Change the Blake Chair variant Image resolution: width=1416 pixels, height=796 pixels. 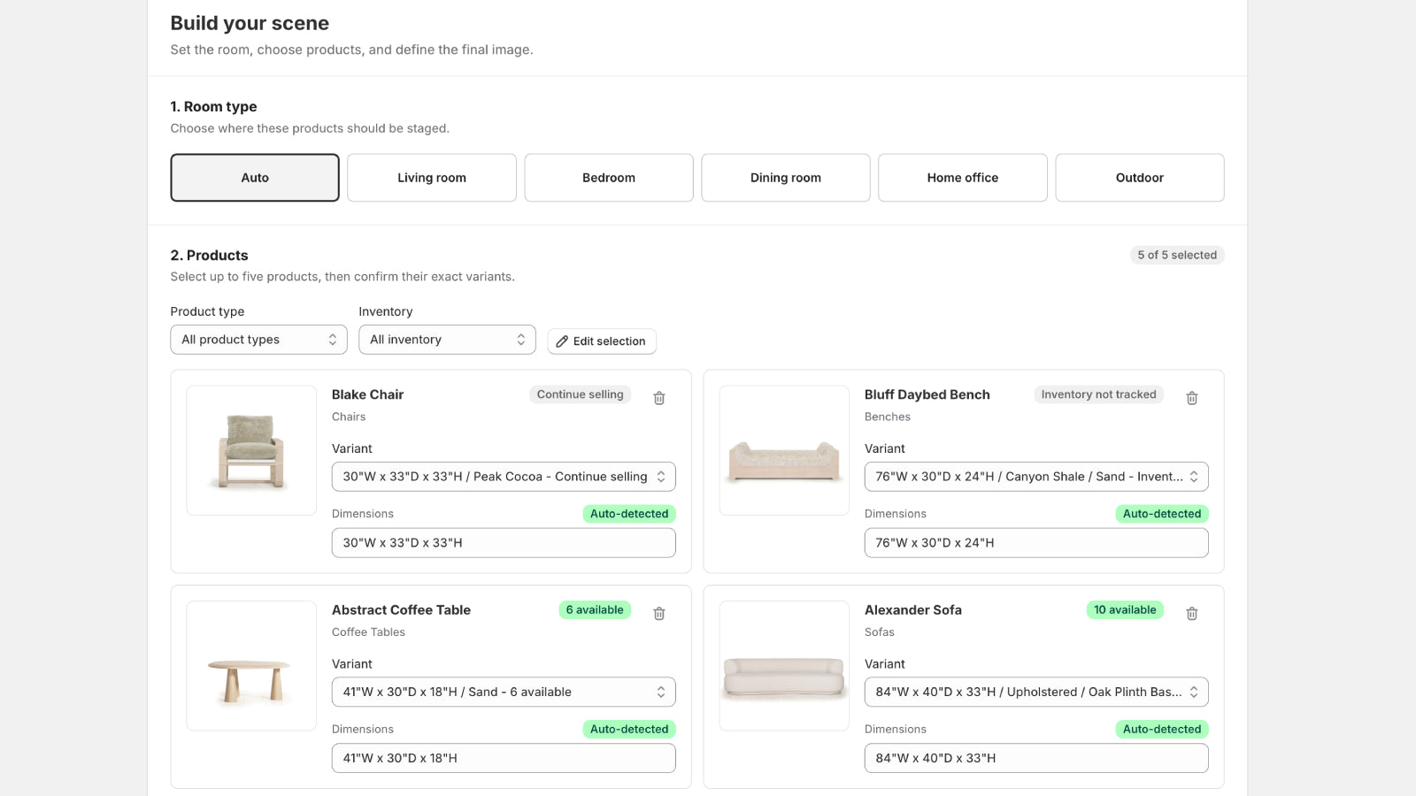504,477
